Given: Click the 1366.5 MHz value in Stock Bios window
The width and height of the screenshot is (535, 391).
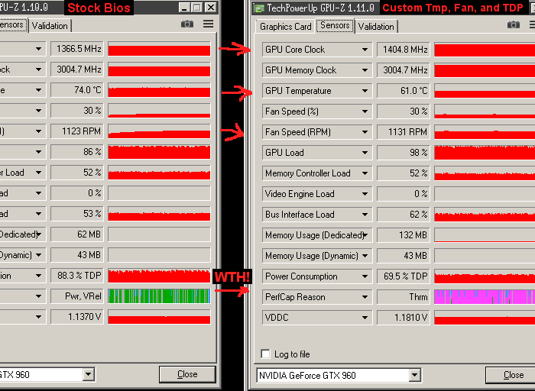Looking at the screenshot, I should coord(77,49).
